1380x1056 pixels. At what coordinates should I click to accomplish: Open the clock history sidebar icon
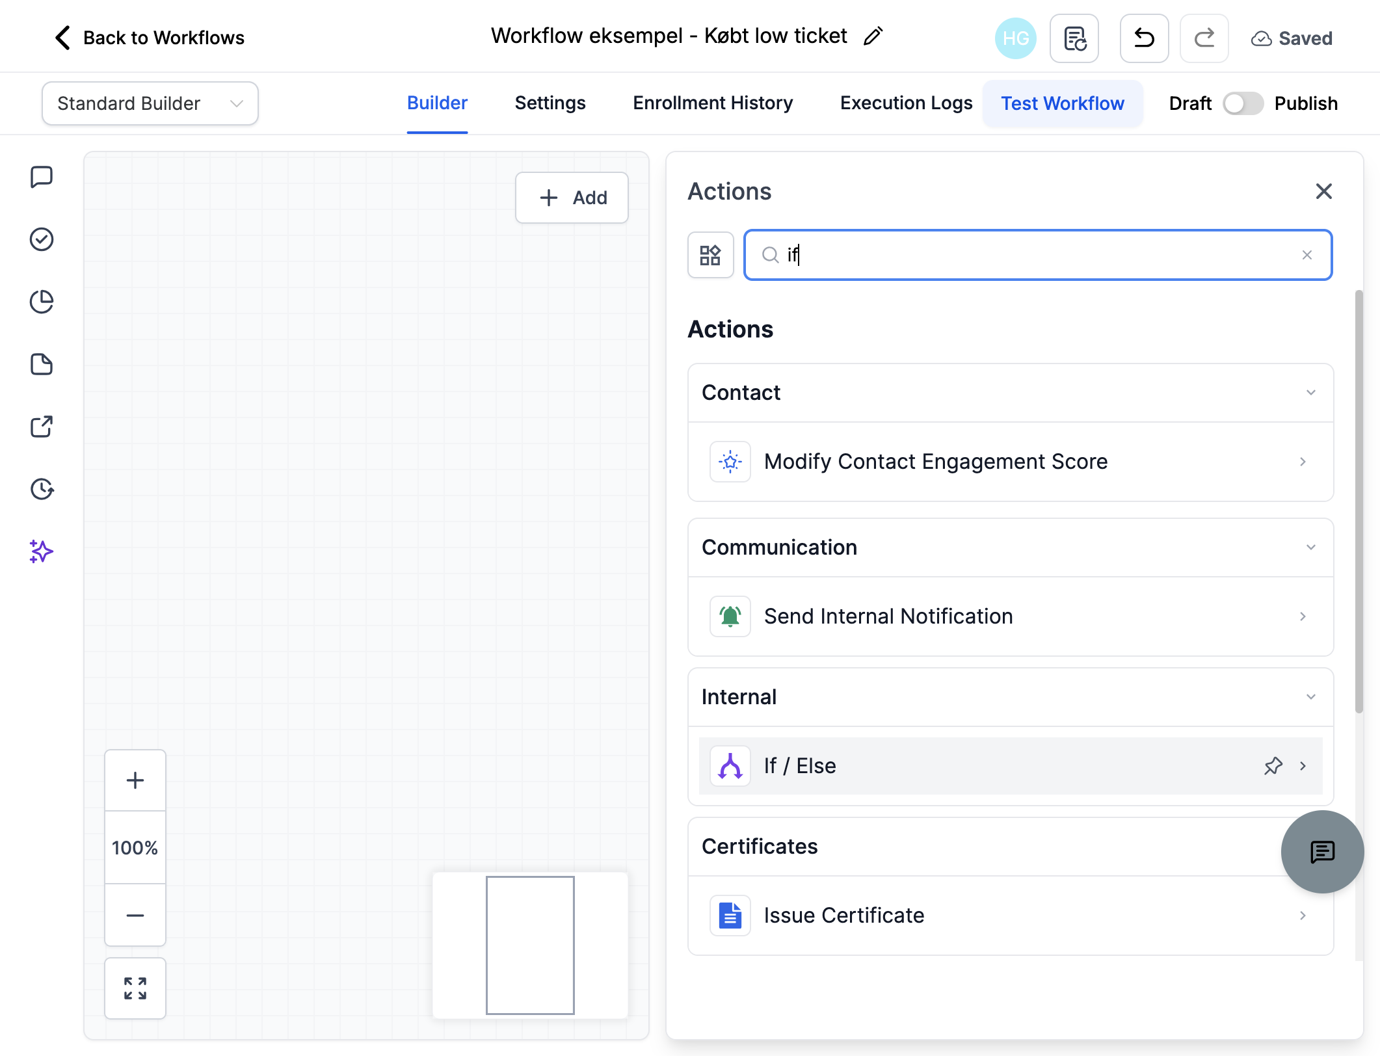point(42,489)
